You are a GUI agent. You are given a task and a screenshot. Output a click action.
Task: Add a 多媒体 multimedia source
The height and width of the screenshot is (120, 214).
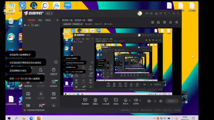[x=116, y=101]
